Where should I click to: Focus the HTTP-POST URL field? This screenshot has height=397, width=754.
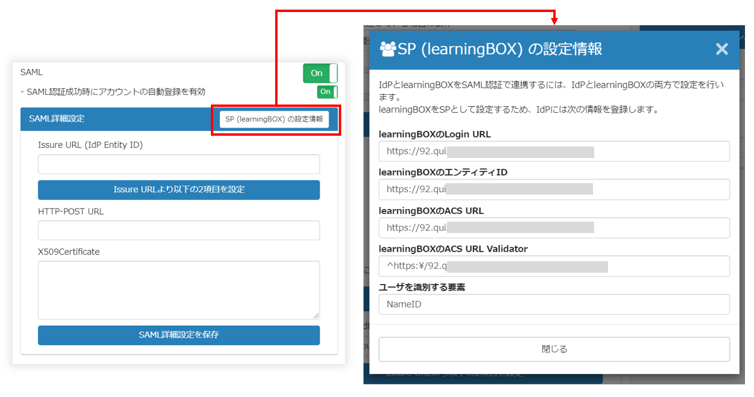point(178,231)
